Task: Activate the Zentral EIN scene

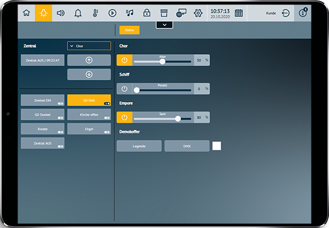Action: (43, 100)
